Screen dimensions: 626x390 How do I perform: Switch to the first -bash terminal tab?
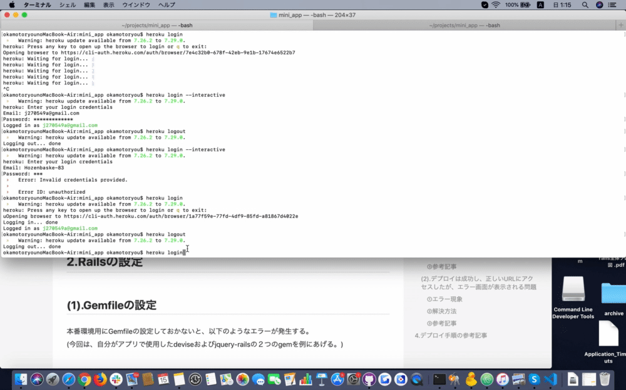(x=157, y=25)
